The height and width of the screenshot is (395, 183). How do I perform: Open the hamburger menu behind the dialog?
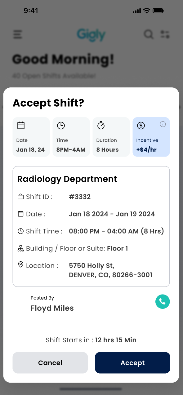[18, 34]
